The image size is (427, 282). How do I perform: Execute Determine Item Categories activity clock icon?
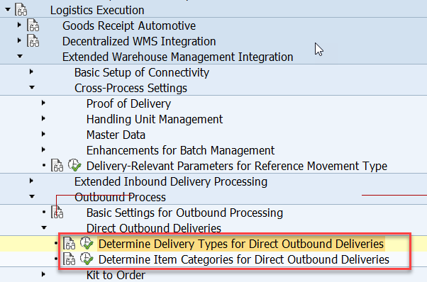point(87,259)
